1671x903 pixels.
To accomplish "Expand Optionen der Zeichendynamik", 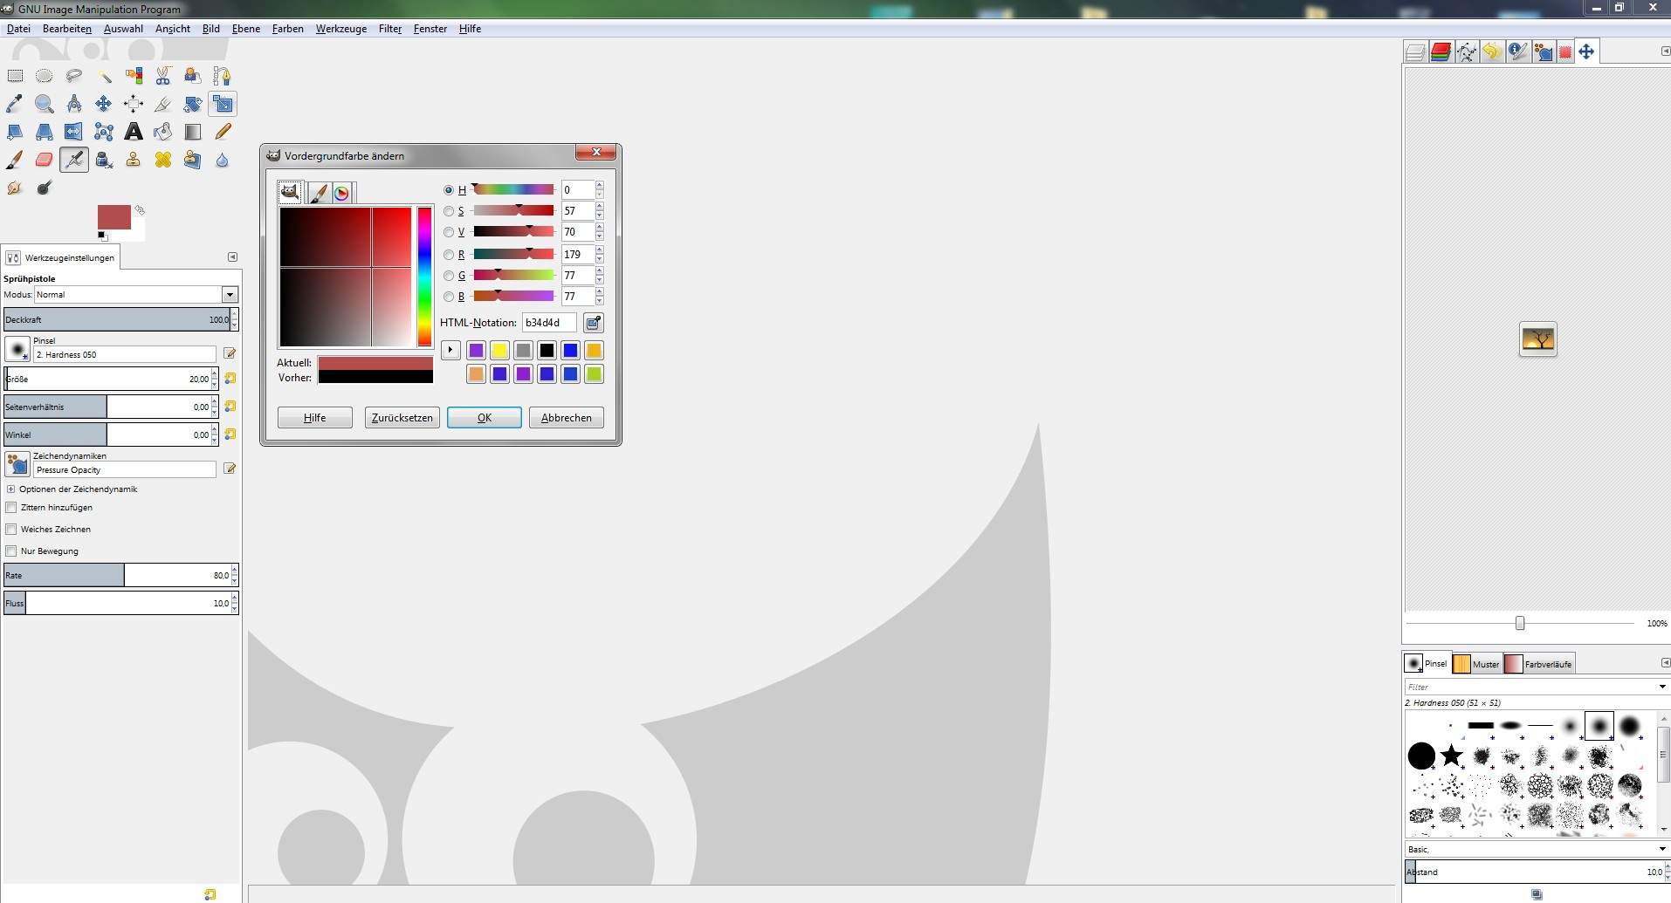I will (x=10, y=489).
